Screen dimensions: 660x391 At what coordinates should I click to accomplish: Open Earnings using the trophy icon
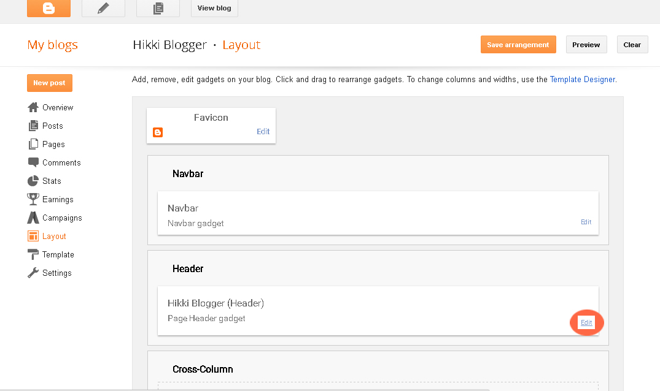pyautogui.click(x=34, y=199)
